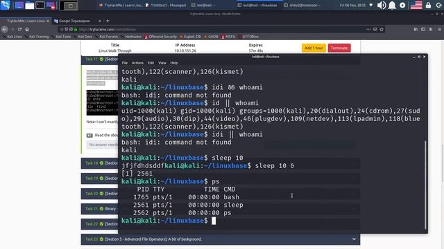
Task: Click the tryhackme.com address bar
Action: (x=221, y=29)
